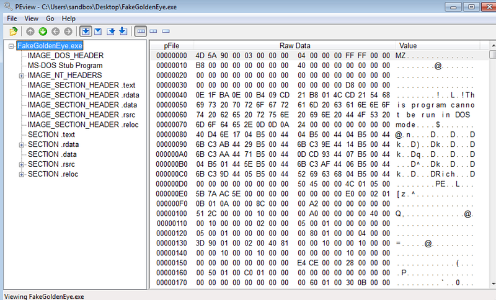496x300 pixels.
Task: Select FakeGoldenEye.exe in the tree
Action: 50,46
